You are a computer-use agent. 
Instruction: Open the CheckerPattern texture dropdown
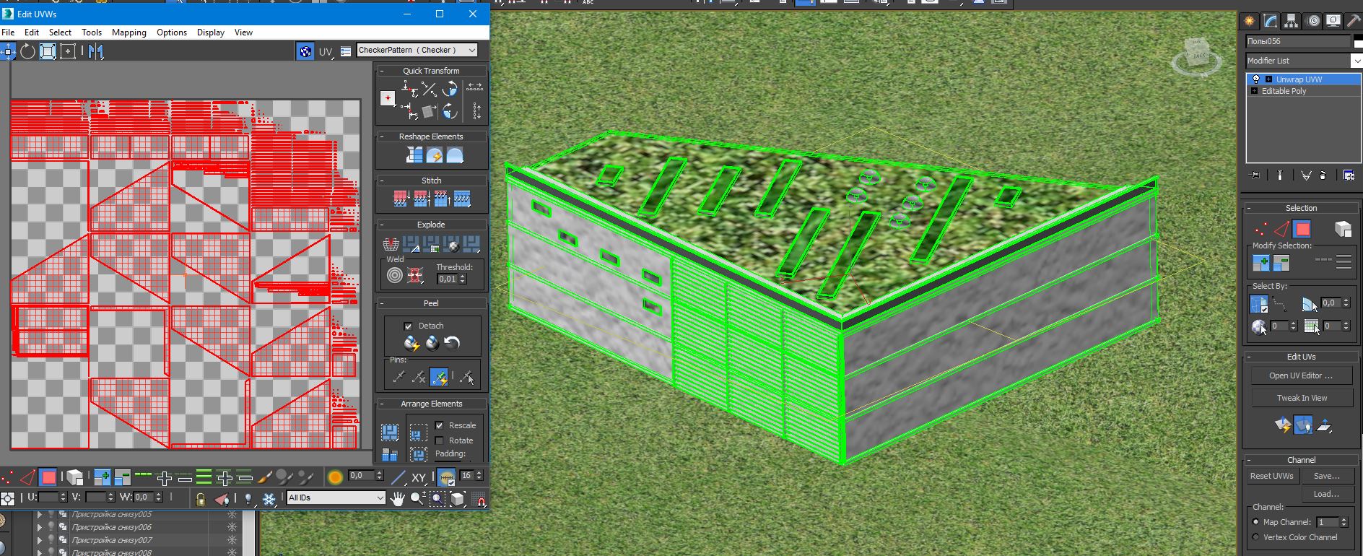pos(417,50)
